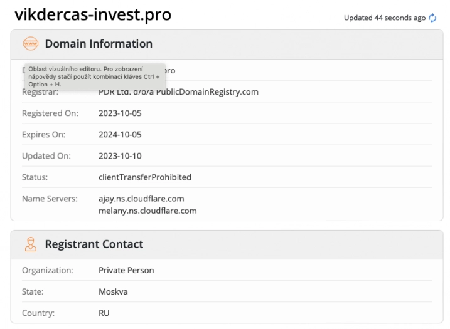Click the Private Person organization value
The image size is (450, 329).
pos(126,271)
